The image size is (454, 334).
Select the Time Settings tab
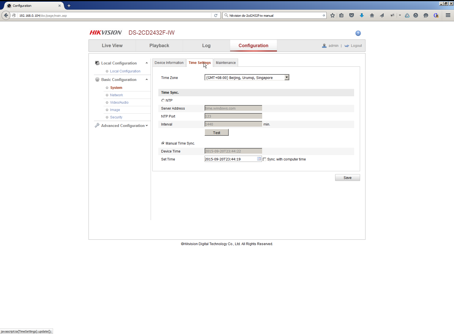[200, 63]
